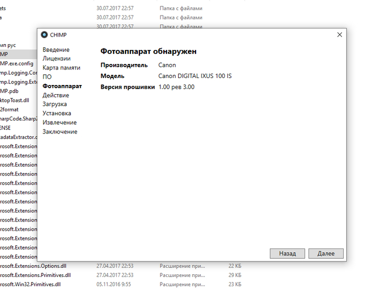Select the Карта памяти step

pyautogui.click(x=61, y=68)
